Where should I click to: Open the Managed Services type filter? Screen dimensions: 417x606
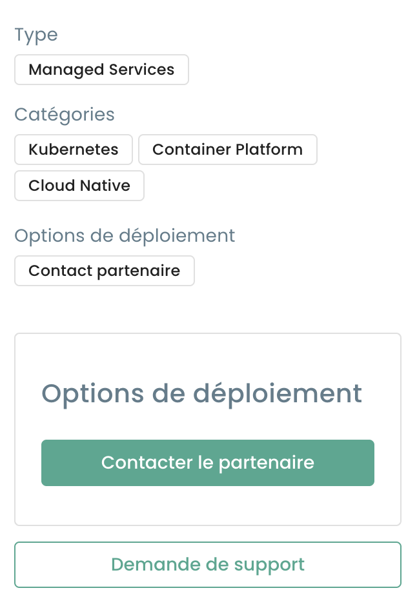pyautogui.click(x=101, y=70)
